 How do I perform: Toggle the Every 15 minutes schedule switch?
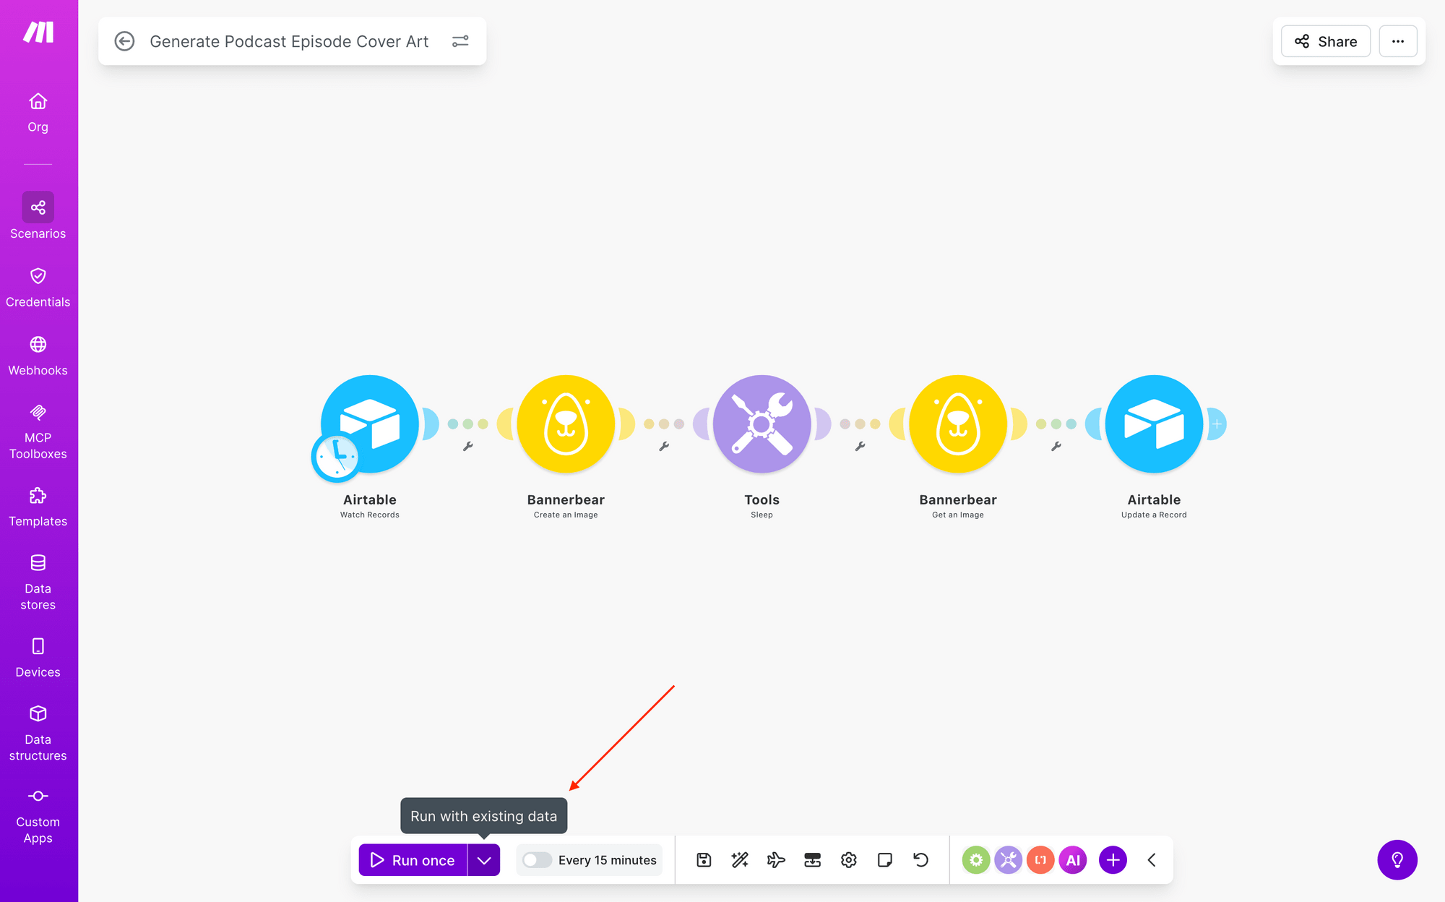[x=538, y=860]
